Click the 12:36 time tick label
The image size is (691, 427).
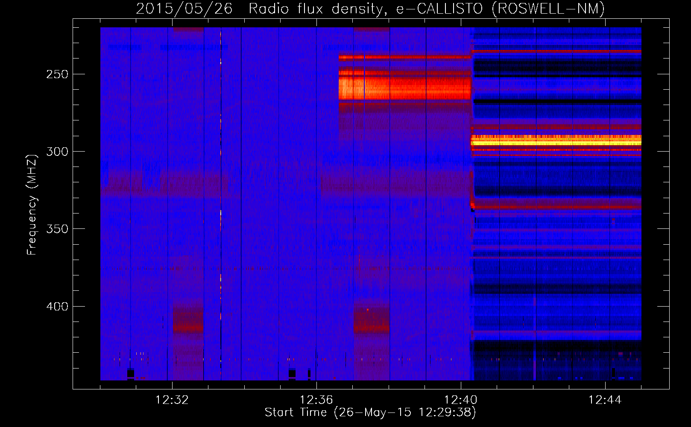316,400
